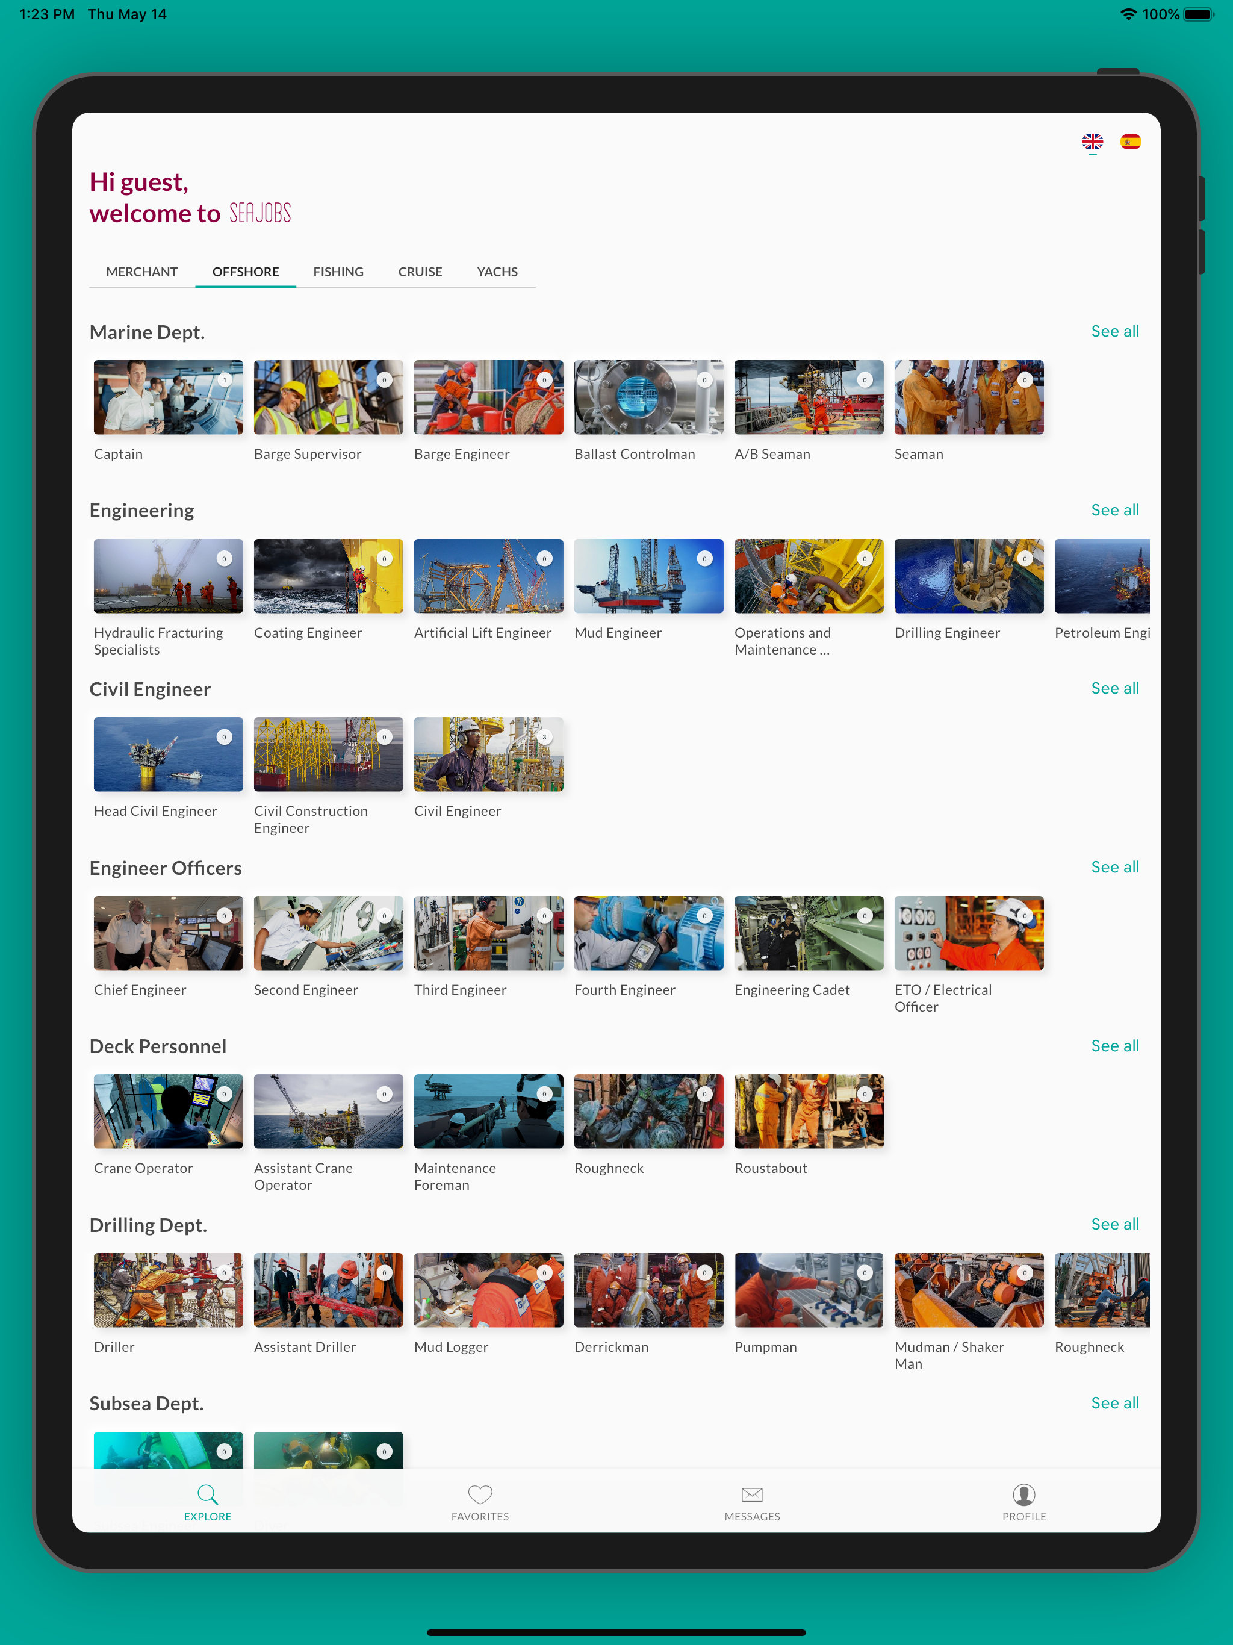Open ETO / Electrical Officer thumbnail
Viewport: 1233px width, 1645px height.
[969, 933]
